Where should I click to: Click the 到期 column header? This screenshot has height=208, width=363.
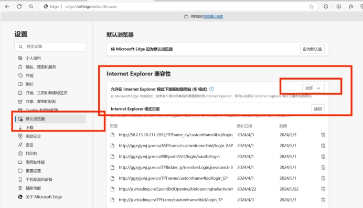pos(283,126)
